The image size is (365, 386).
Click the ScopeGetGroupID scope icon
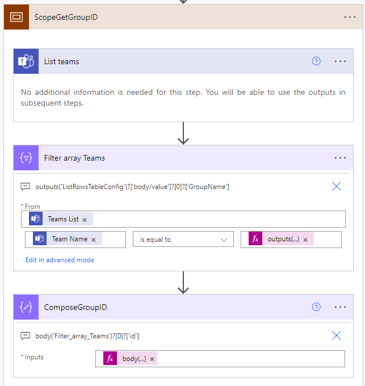tap(16, 17)
